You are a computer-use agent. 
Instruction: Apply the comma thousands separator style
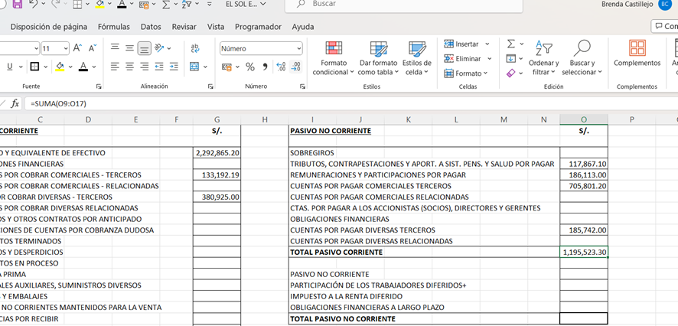click(265, 67)
